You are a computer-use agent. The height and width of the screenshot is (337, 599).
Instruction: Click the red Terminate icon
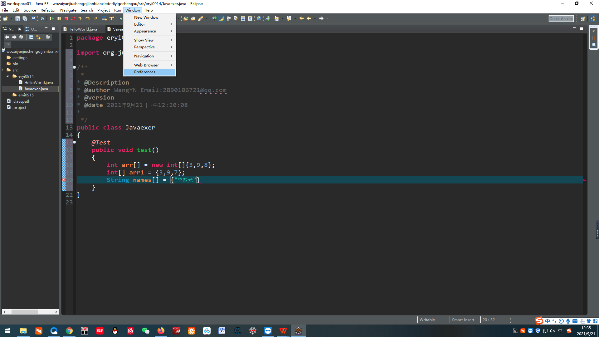[66, 19]
